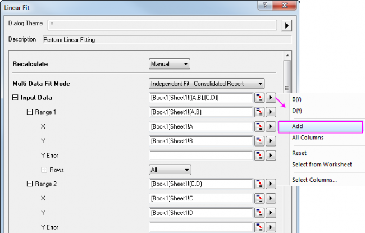The width and height of the screenshot is (365, 233).
Task: Click range selector icon for Range 1
Action: point(259,112)
